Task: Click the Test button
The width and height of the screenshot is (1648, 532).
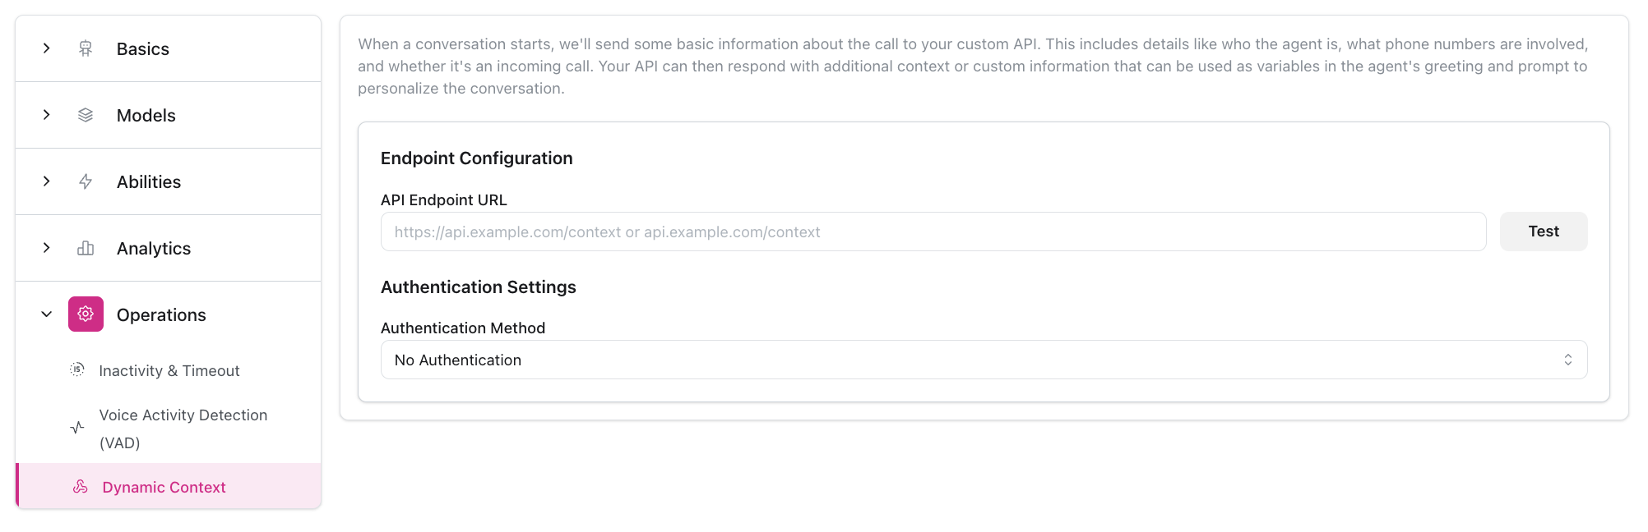Action: (x=1543, y=231)
